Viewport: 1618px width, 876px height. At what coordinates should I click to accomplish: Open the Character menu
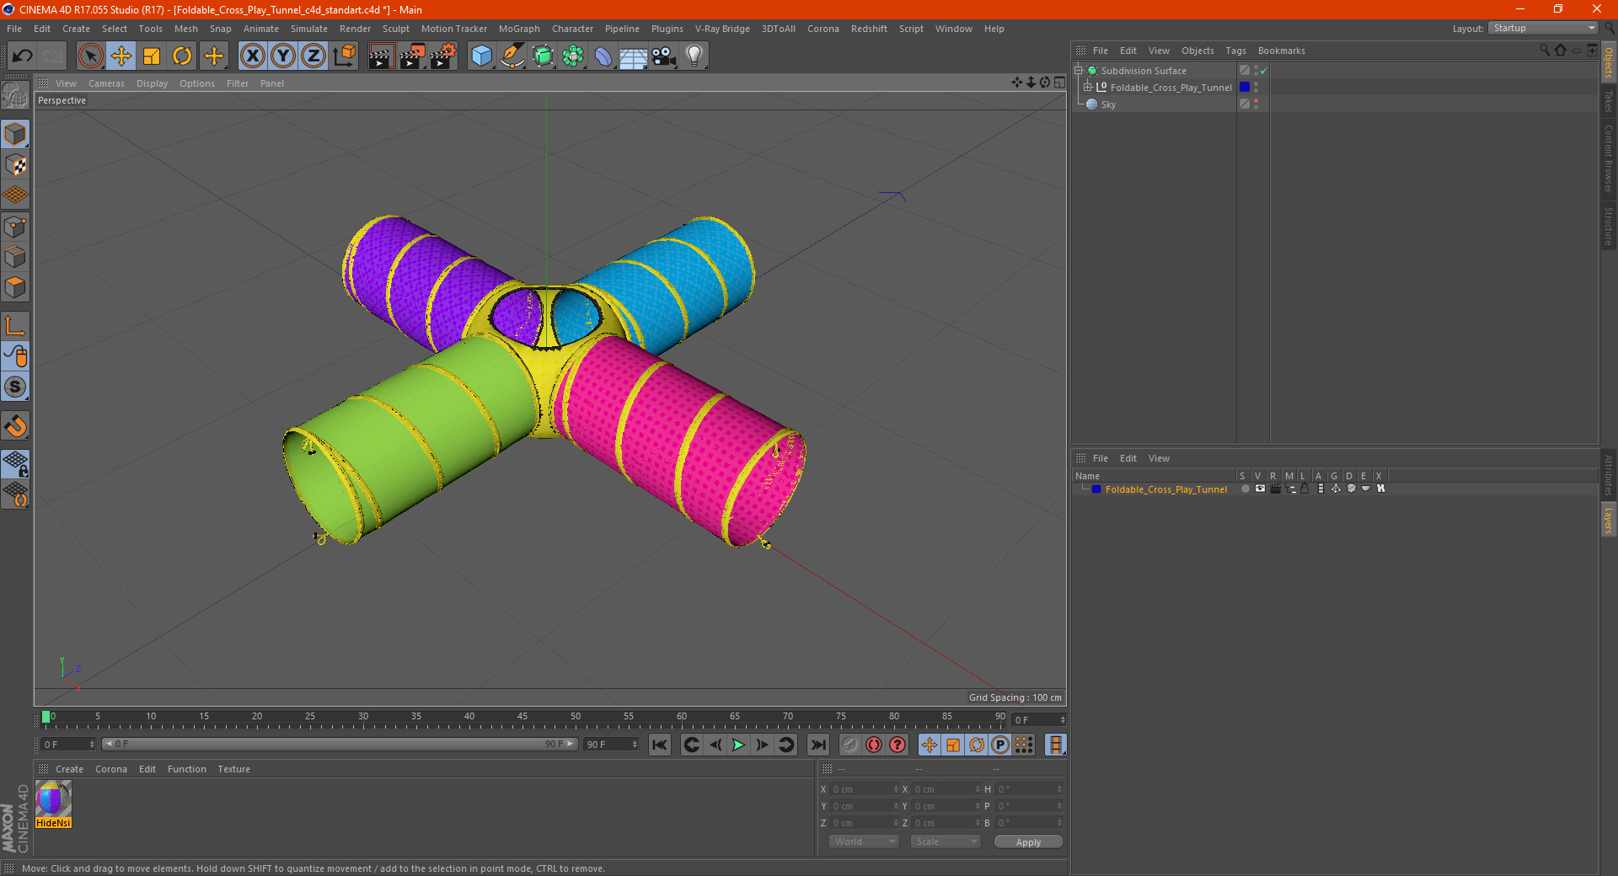click(572, 29)
